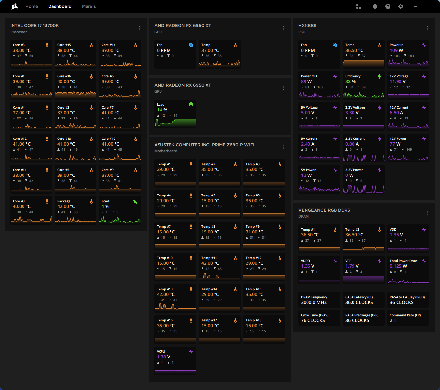Screen dimensions: 440x390
Task: Click the fan gear icon on GPU Fan tile
Action: click(191, 45)
